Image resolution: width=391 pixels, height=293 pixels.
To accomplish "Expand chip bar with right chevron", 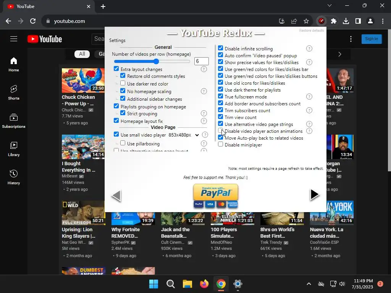I will click(x=339, y=54).
